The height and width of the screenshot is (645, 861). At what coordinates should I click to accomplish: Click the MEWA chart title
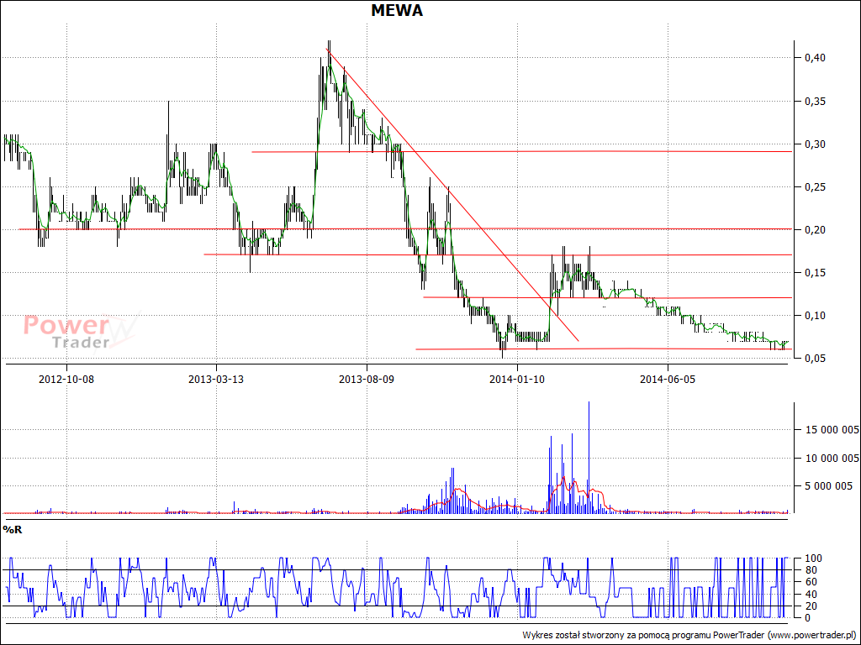[x=397, y=10]
